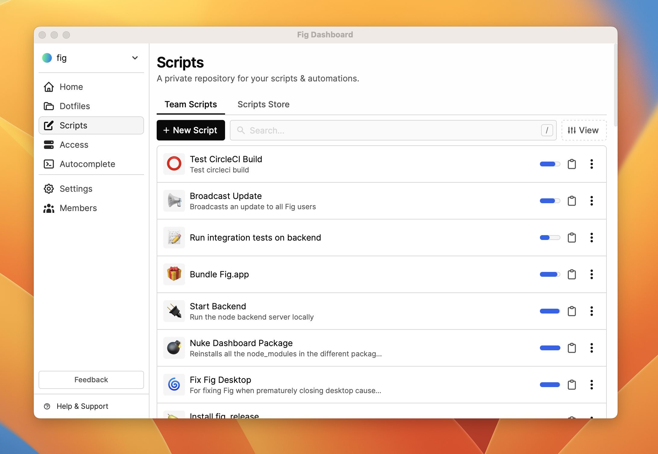Screen dimensions: 658x454
Task: Open the Nuke Dashboard Package script
Action: point(381,348)
